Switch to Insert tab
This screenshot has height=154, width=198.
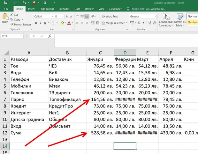tap(31, 9)
